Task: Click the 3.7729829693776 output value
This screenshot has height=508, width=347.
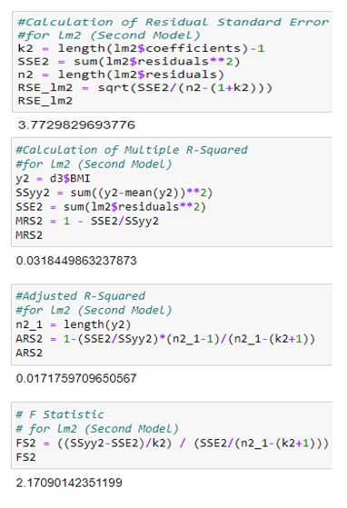Action: pos(76,125)
